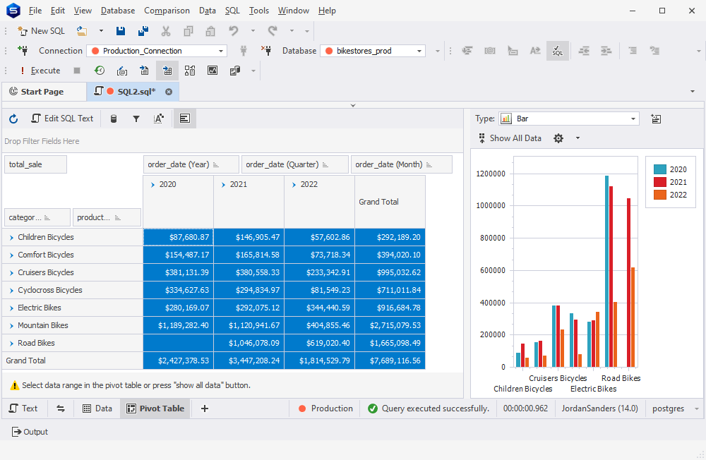This screenshot has width=706, height=460.
Task: Switch to the Start Page tab
Action: (44, 91)
